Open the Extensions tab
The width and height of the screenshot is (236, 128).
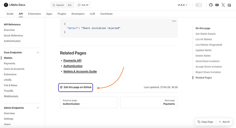click(x=35, y=14)
